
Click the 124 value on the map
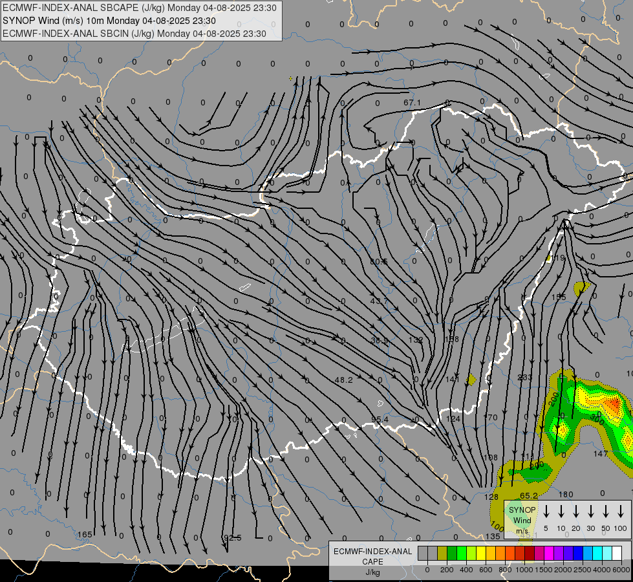(453, 419)
